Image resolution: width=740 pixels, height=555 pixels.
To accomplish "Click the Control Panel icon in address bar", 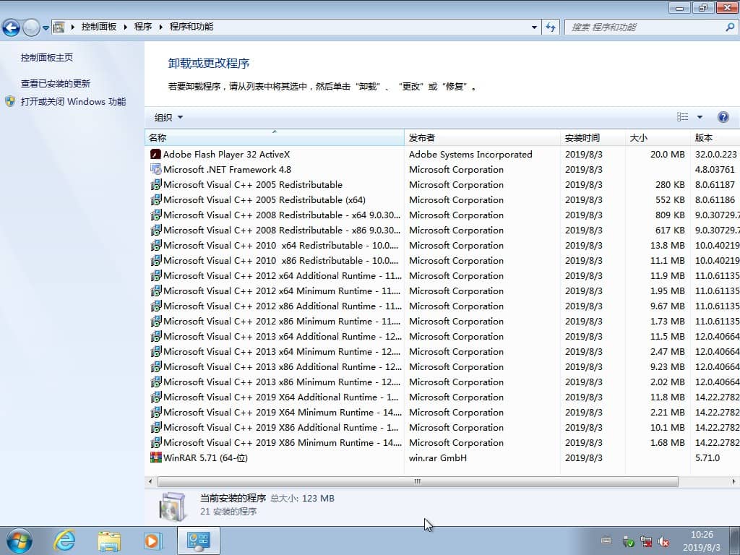I will (59, 27).
